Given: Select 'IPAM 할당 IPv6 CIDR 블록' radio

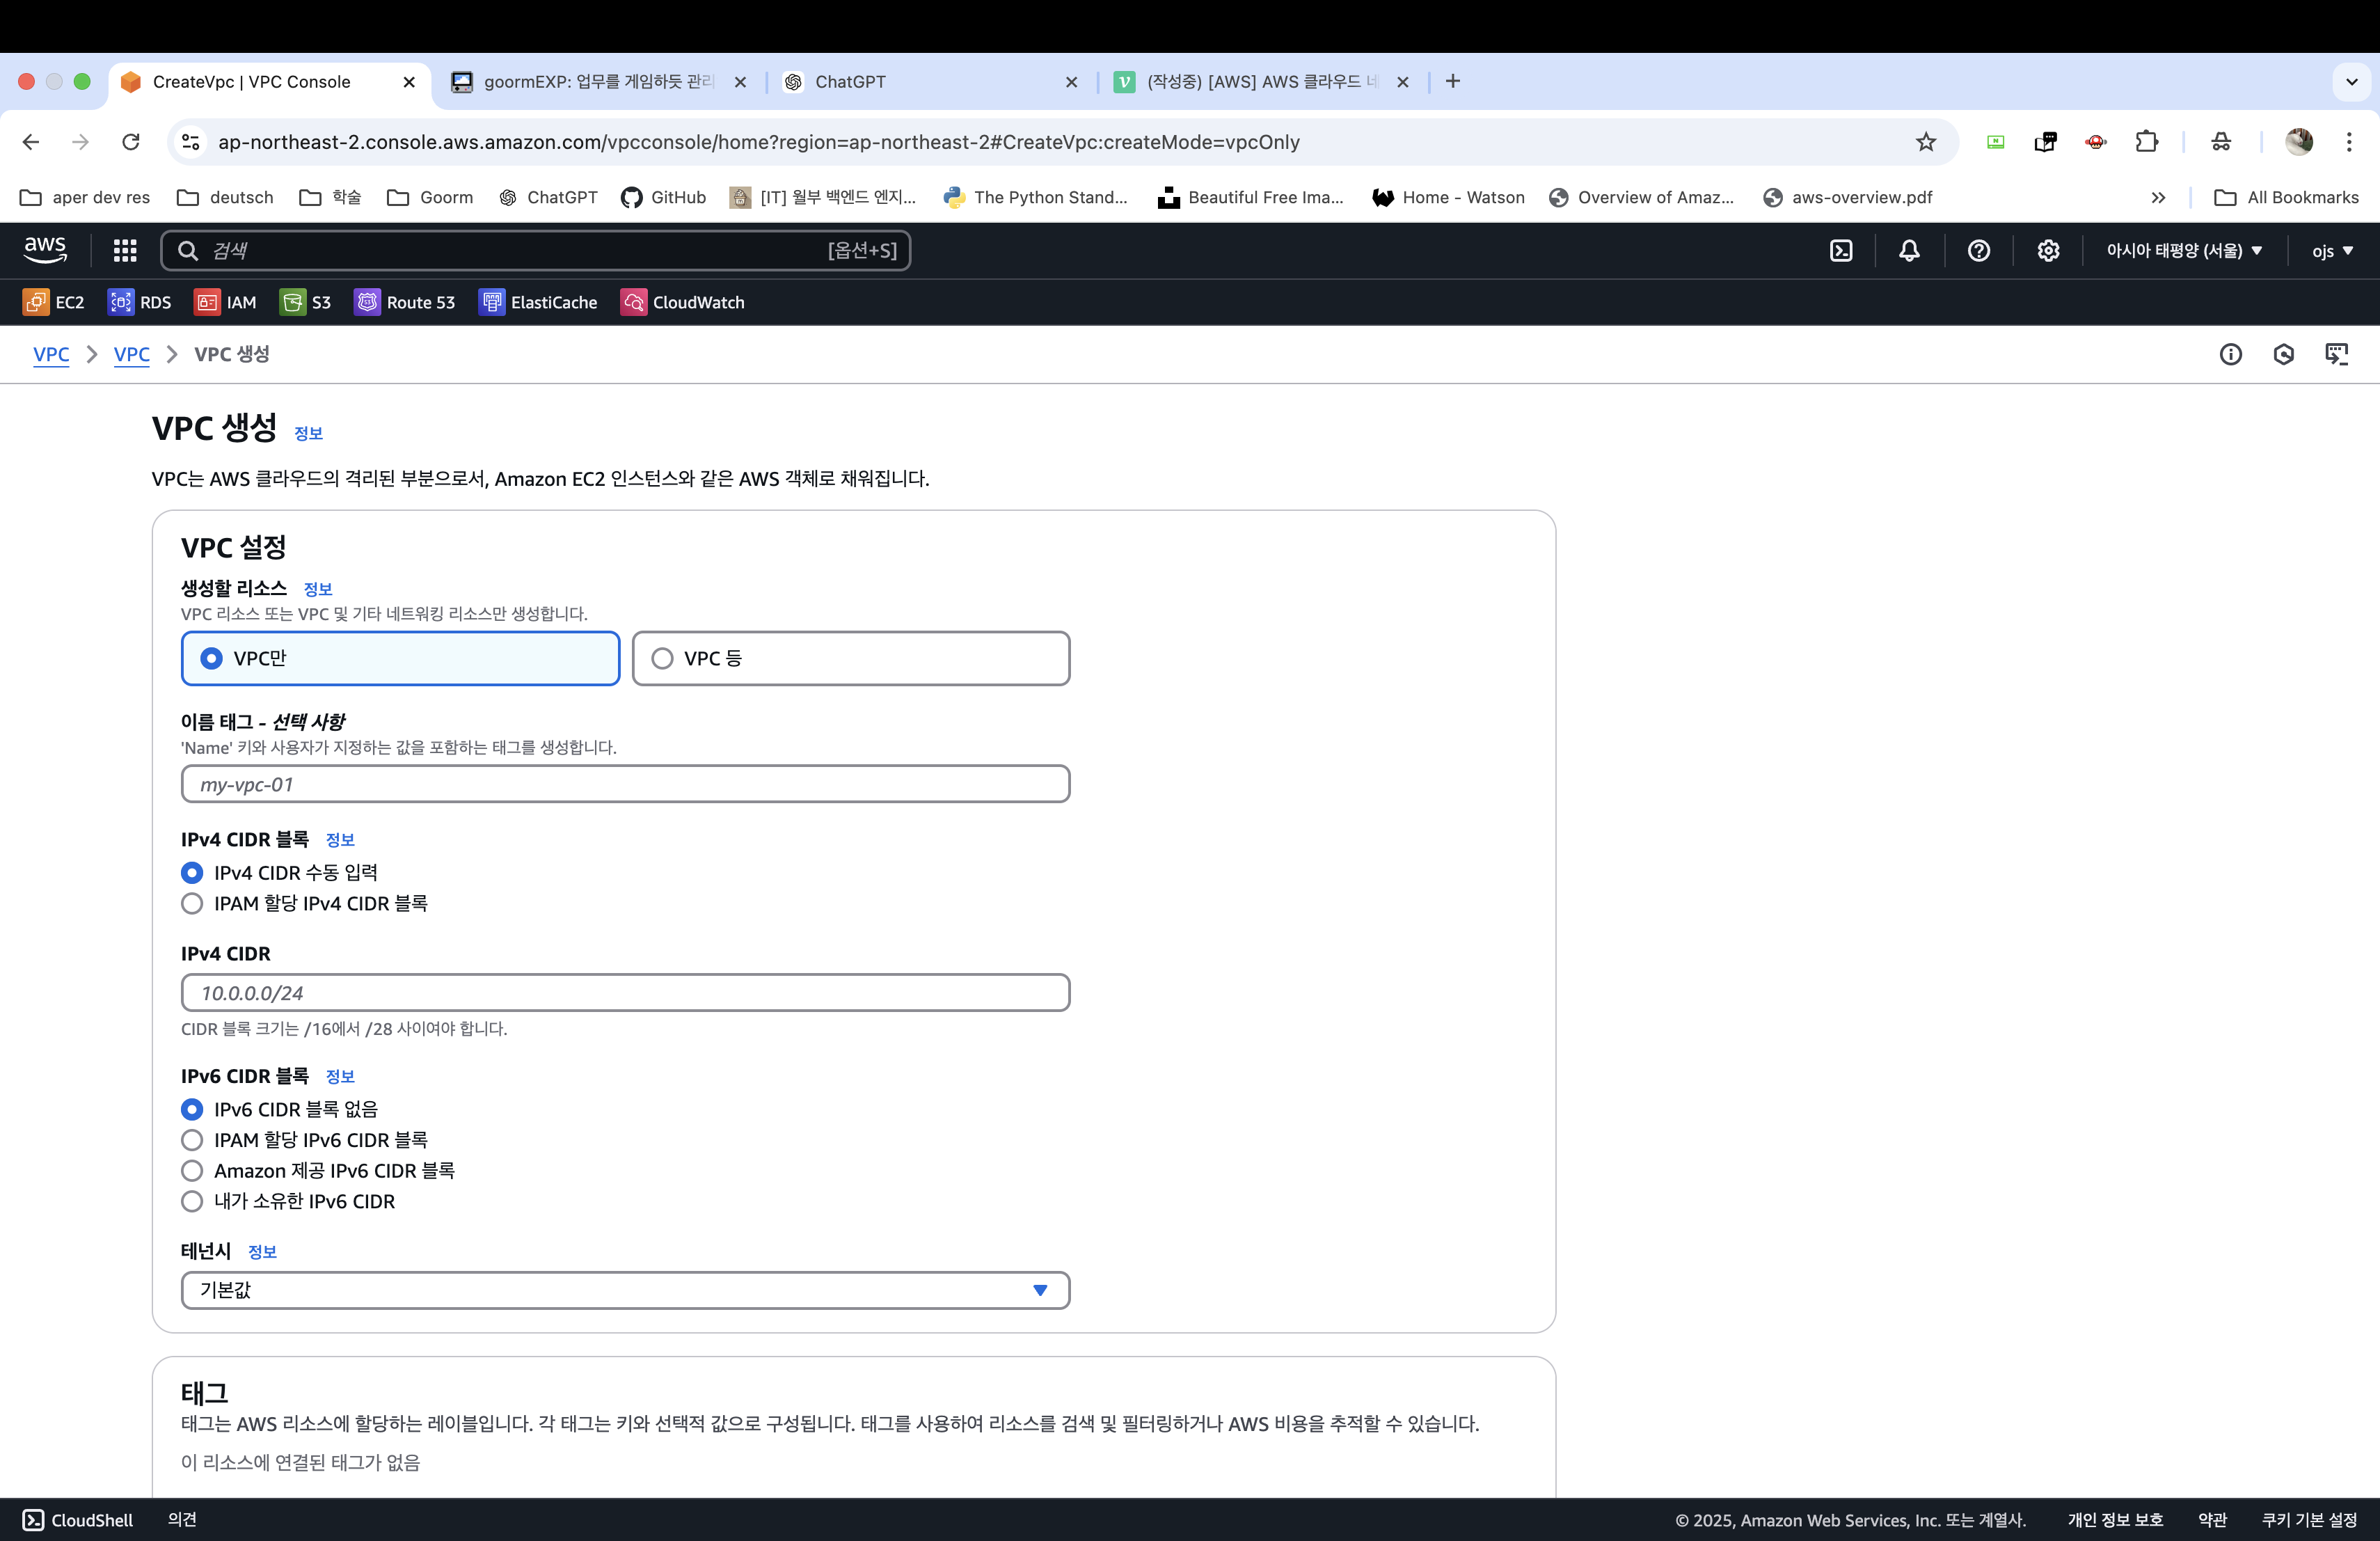Looking at the screenshot, I should point(192,1140).
